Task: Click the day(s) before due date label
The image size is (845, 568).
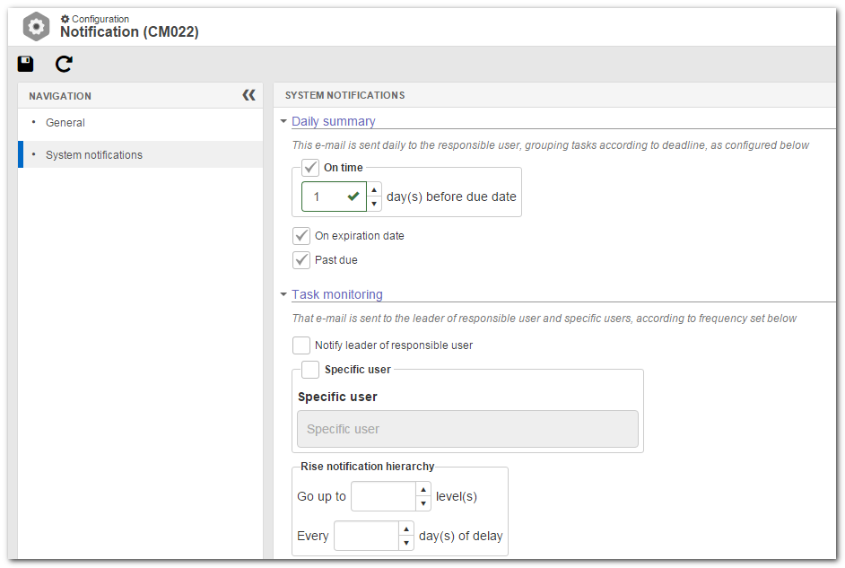Action: point(451,197)
